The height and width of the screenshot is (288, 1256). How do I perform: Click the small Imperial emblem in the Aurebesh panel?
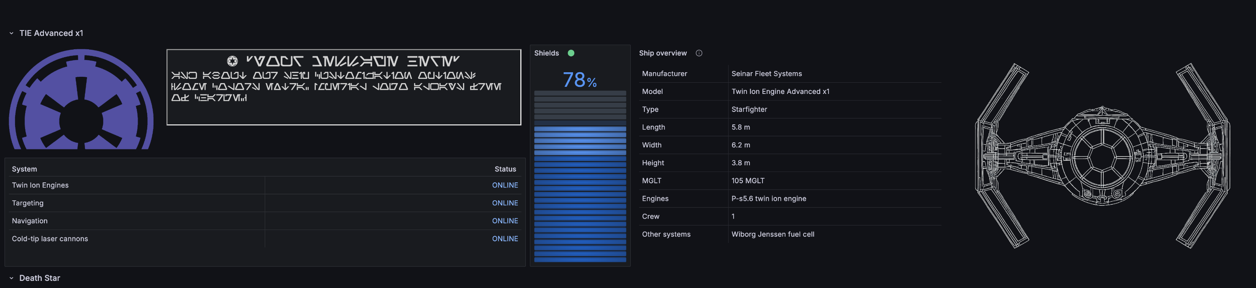click(x=233, y=61)
